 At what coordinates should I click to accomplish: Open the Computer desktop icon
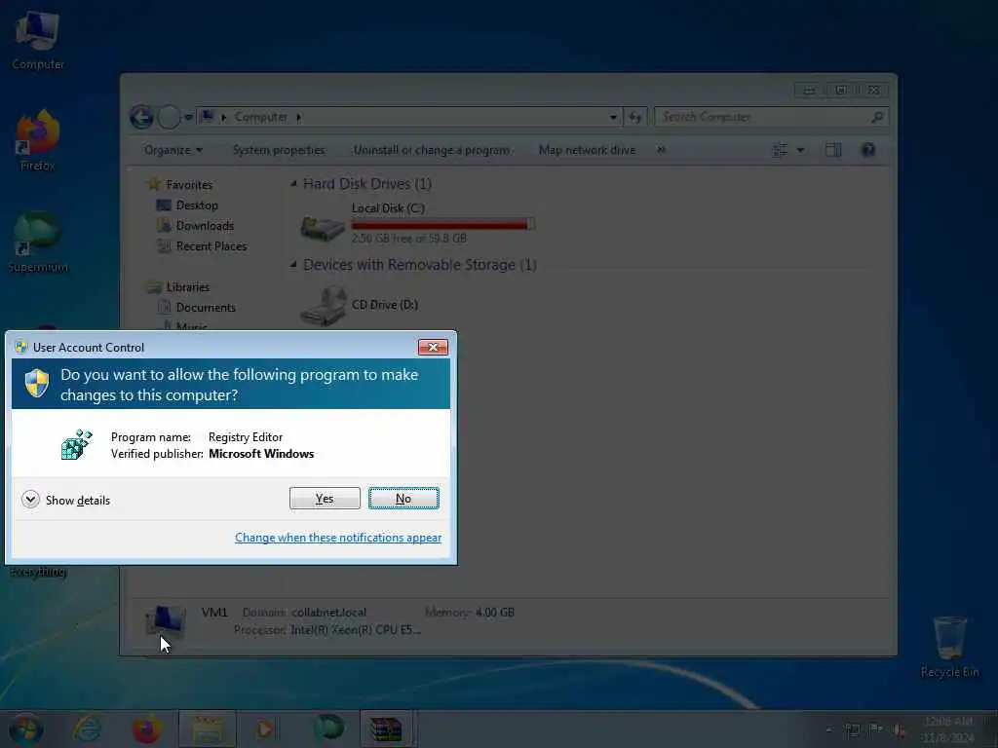click(x=38, y=39)
